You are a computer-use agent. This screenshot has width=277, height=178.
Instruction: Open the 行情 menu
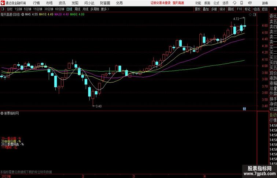coord(36,3)
